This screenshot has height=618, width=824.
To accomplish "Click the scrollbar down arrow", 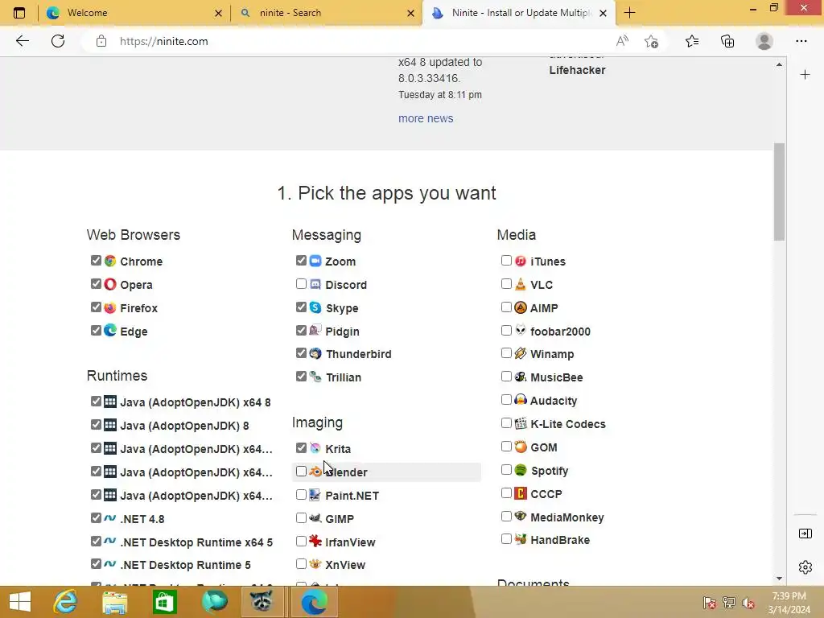I will pos(779,578).
